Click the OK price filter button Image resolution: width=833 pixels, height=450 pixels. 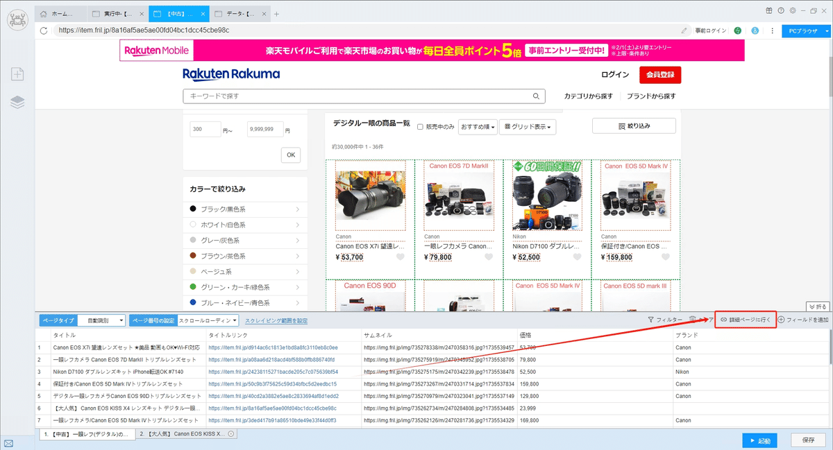290,155
